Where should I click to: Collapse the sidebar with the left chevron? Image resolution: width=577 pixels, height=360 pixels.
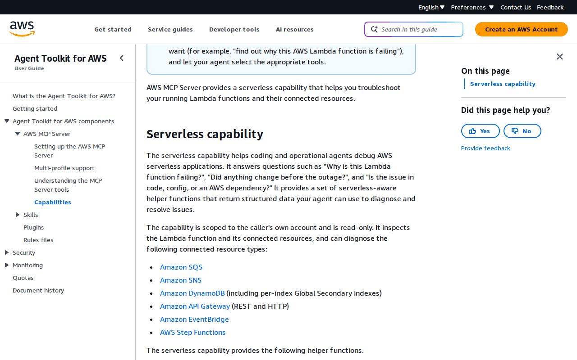(122, 58)
